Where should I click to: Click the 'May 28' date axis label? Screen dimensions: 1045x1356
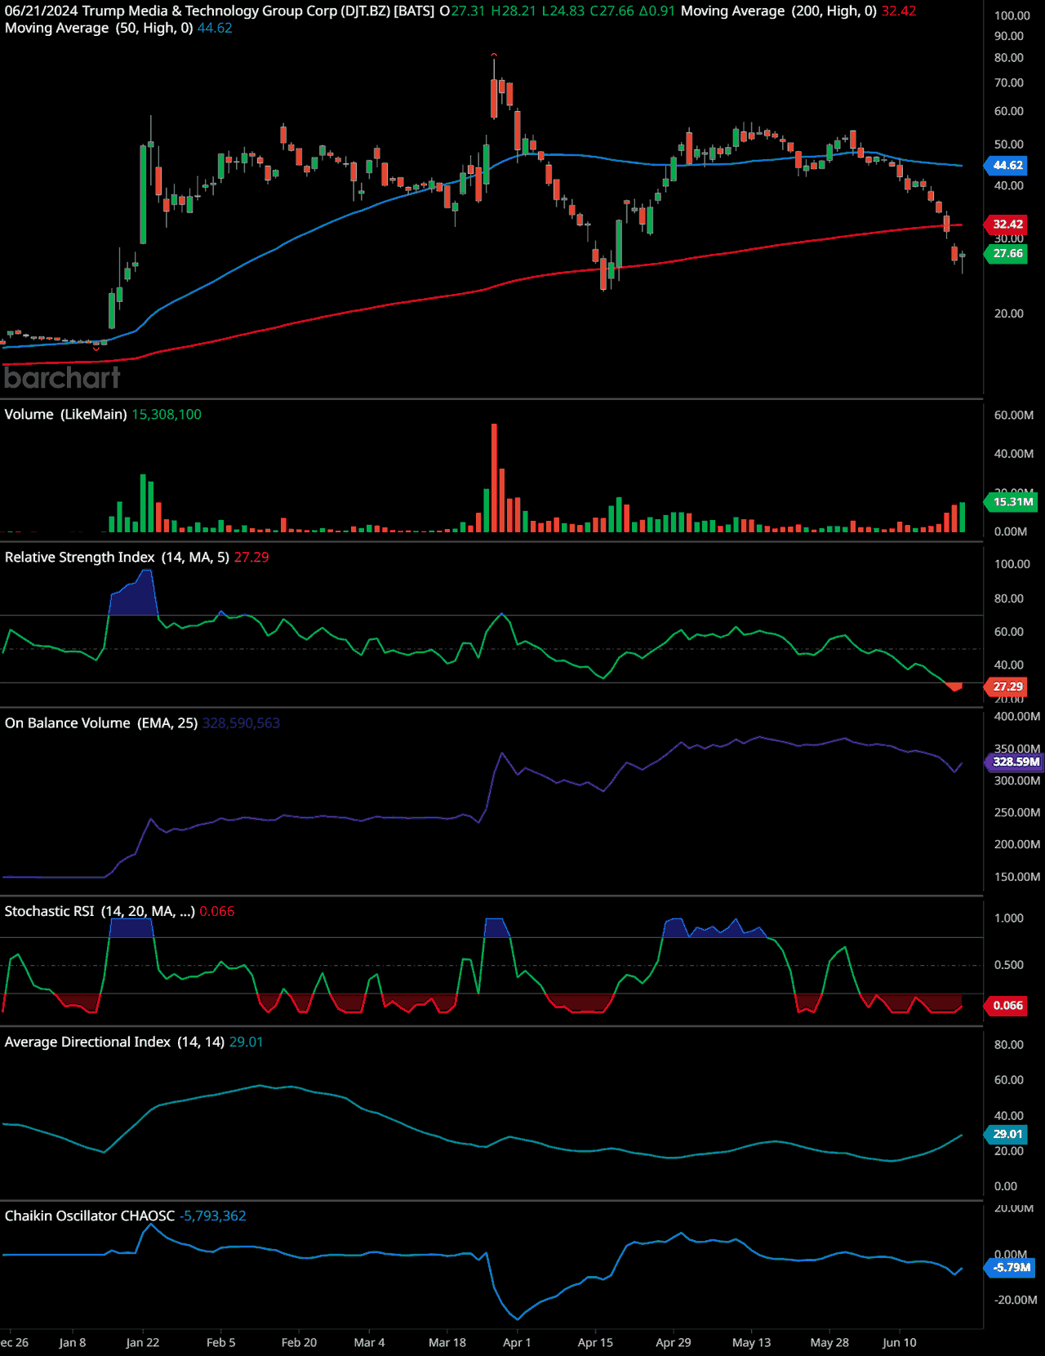[829, 1342]
